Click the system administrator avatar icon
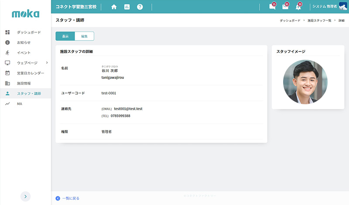The image size is (349, 205). pos(343,7)
